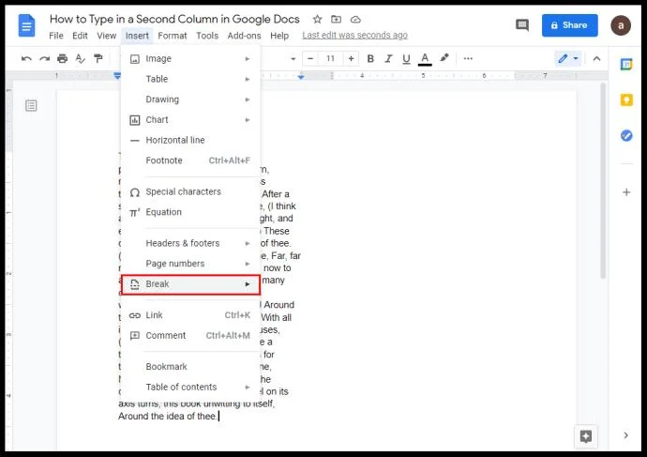Open the Format menu
647x457 pixels.
tap(173, 36)
